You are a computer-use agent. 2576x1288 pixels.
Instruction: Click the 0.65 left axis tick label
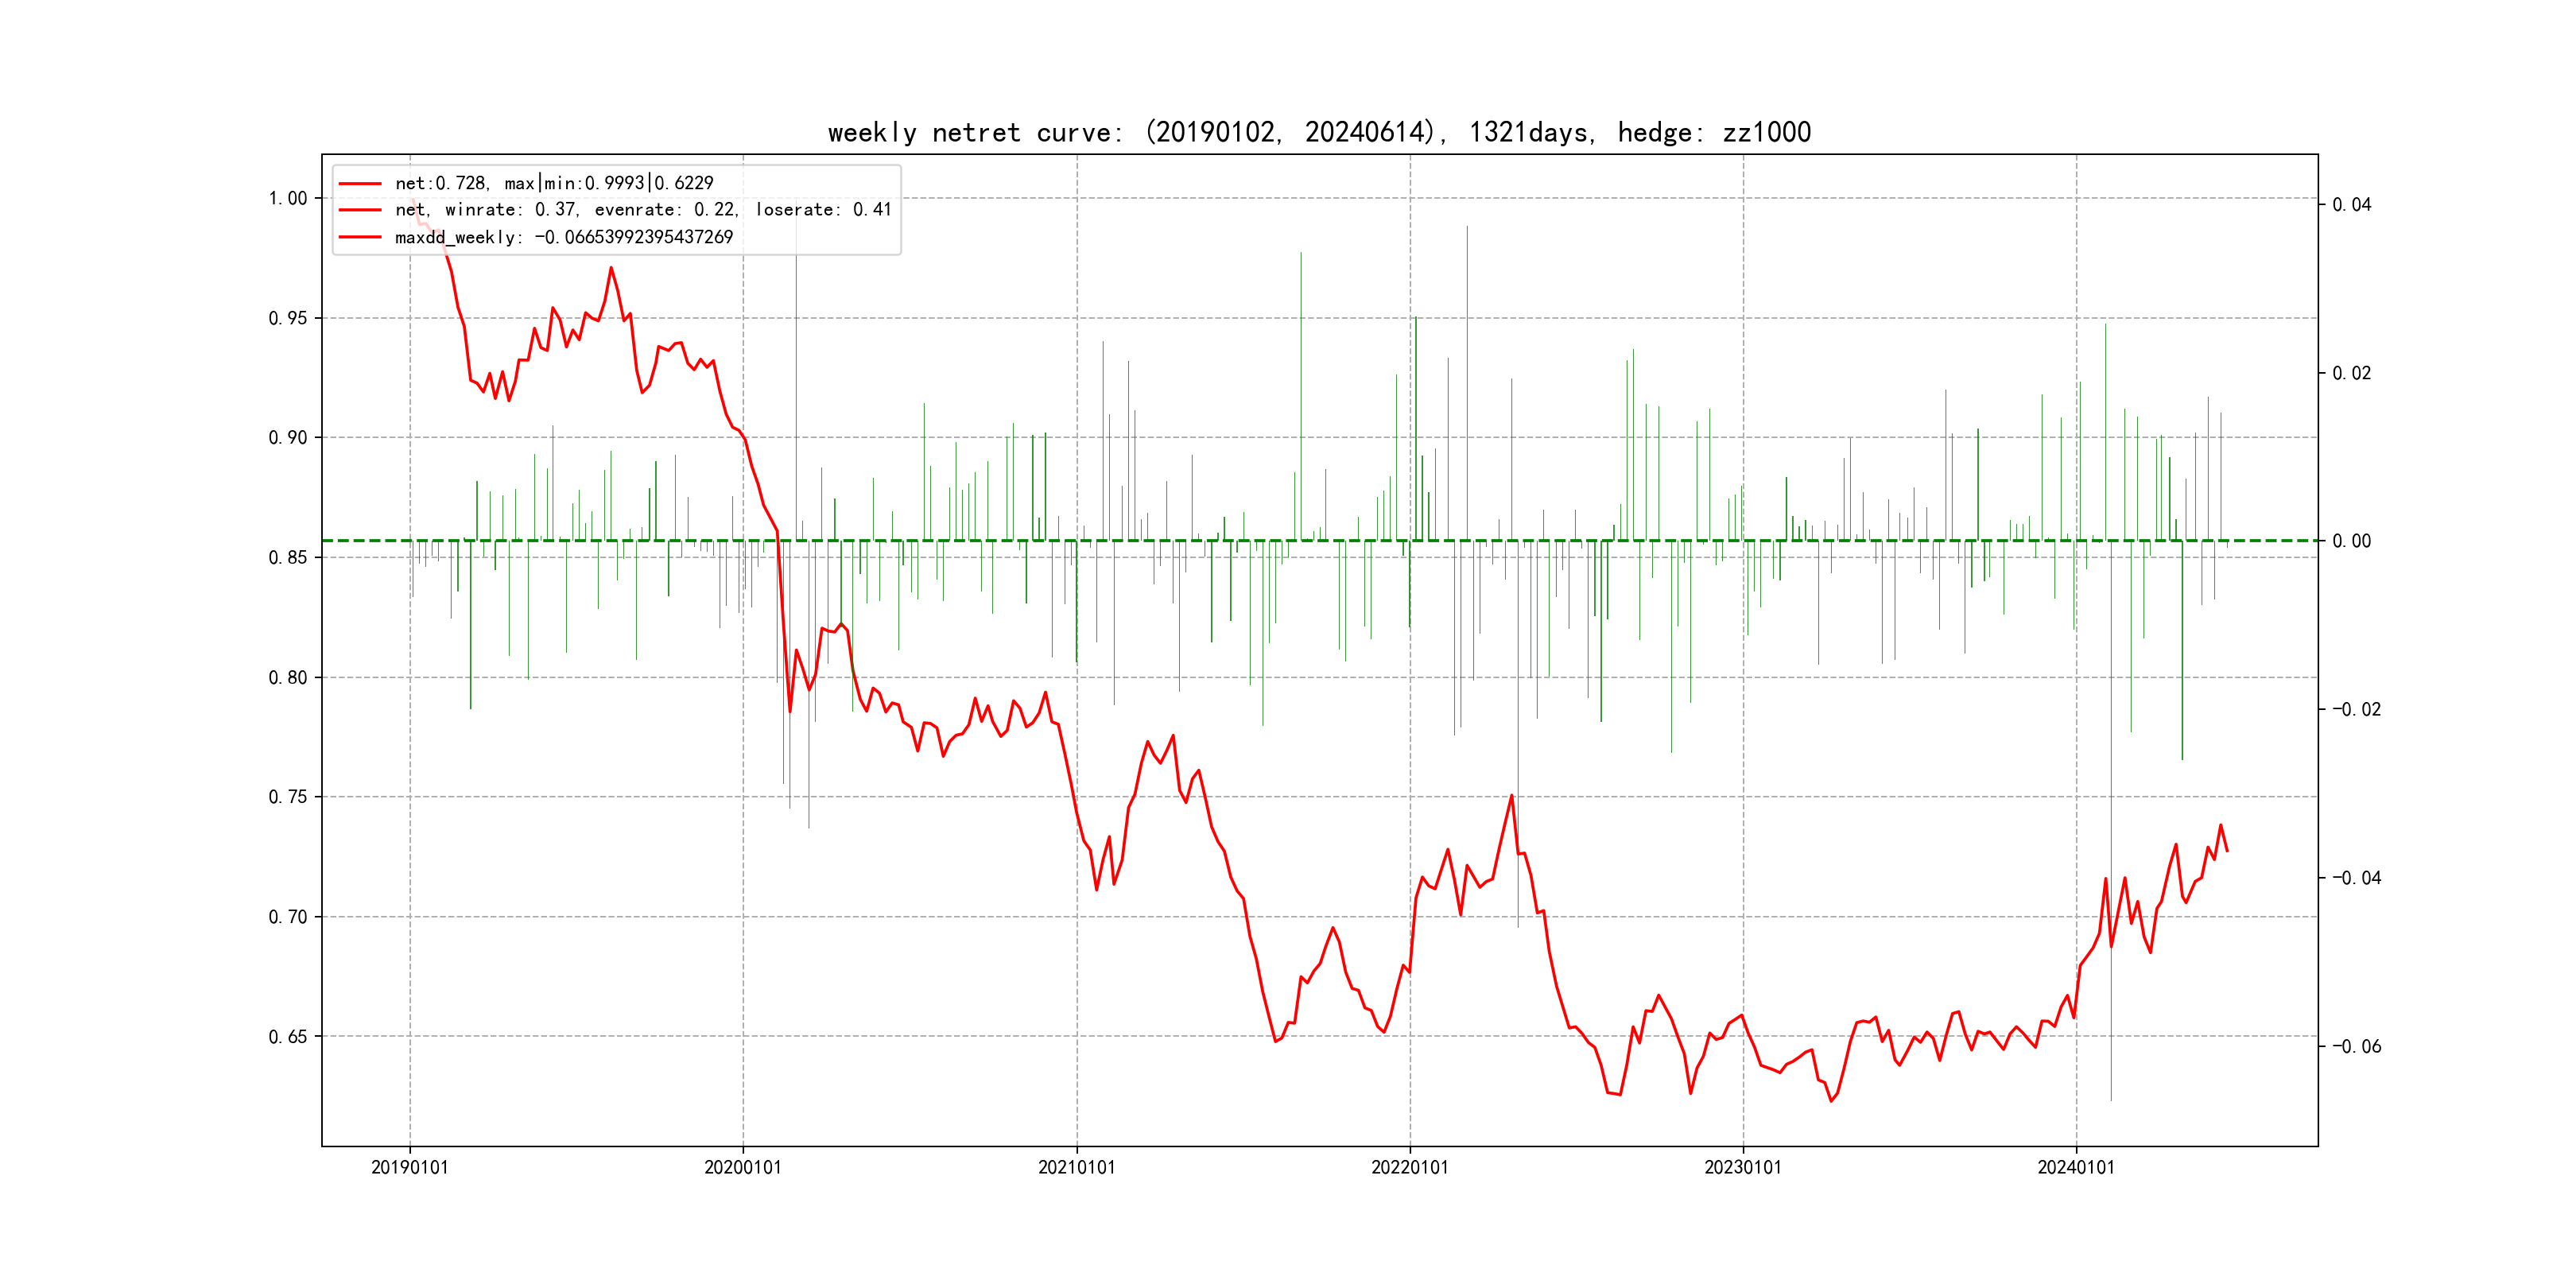point(288,1037)
